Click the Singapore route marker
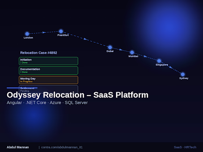Viewport: 203px width, 152px height. point(159,61)
